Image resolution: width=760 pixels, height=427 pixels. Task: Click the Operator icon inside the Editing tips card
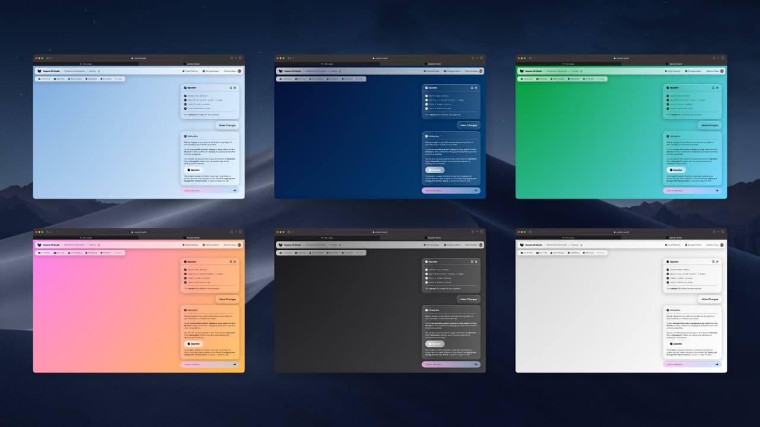pos(188,170)
